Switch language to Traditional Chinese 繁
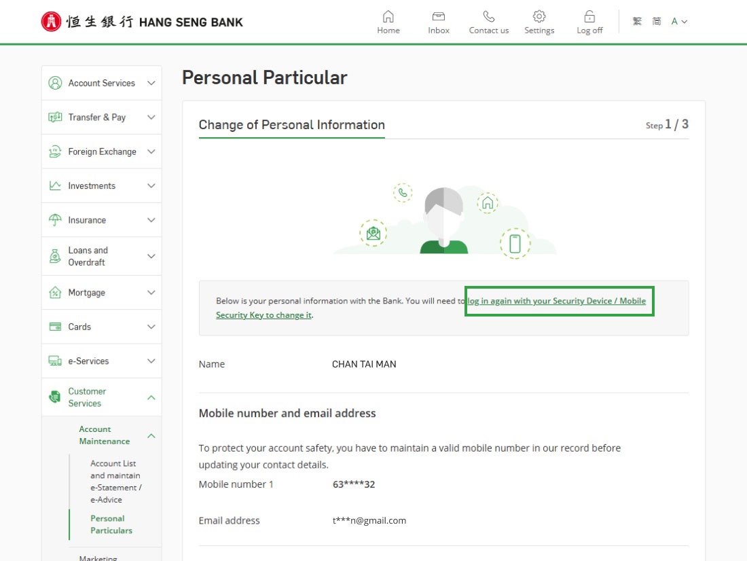Screen dimensions: 747x561 637,22
